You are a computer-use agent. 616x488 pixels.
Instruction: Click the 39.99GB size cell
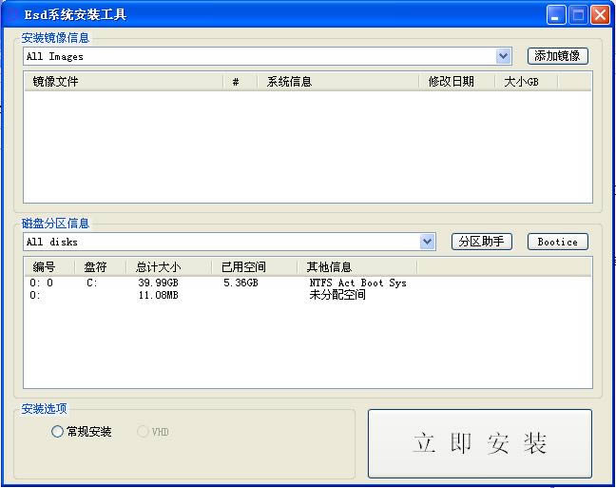[x=158, y=283]
